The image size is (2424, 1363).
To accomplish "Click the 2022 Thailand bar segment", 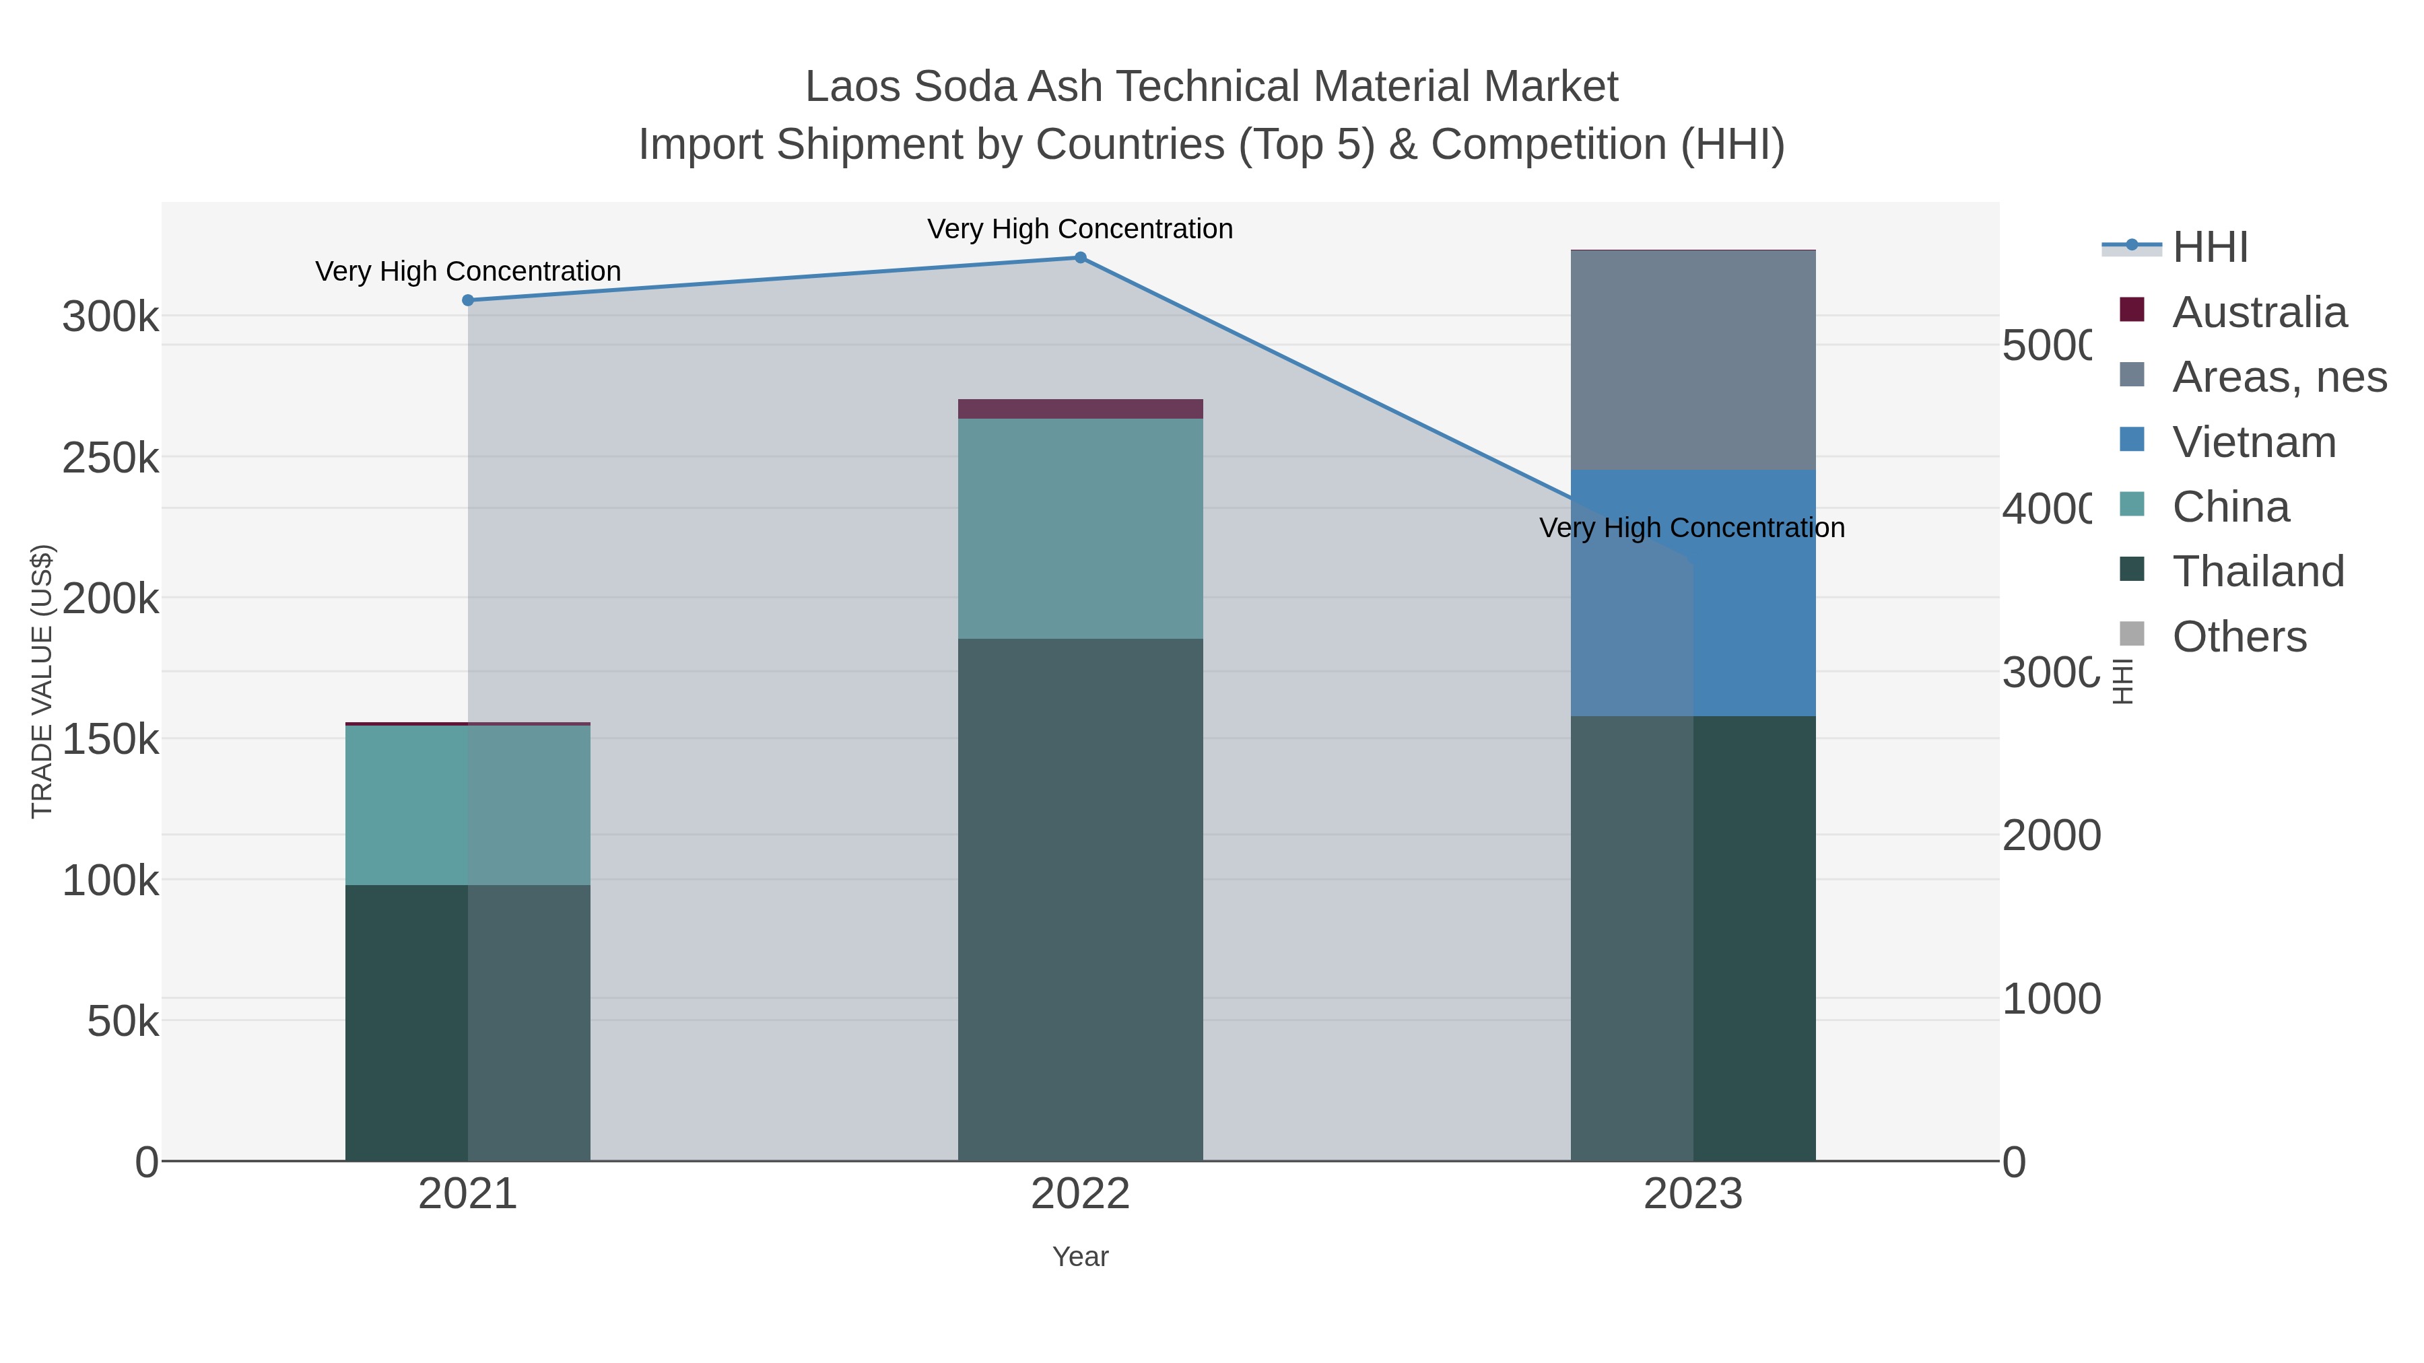I will point(1080,900).
